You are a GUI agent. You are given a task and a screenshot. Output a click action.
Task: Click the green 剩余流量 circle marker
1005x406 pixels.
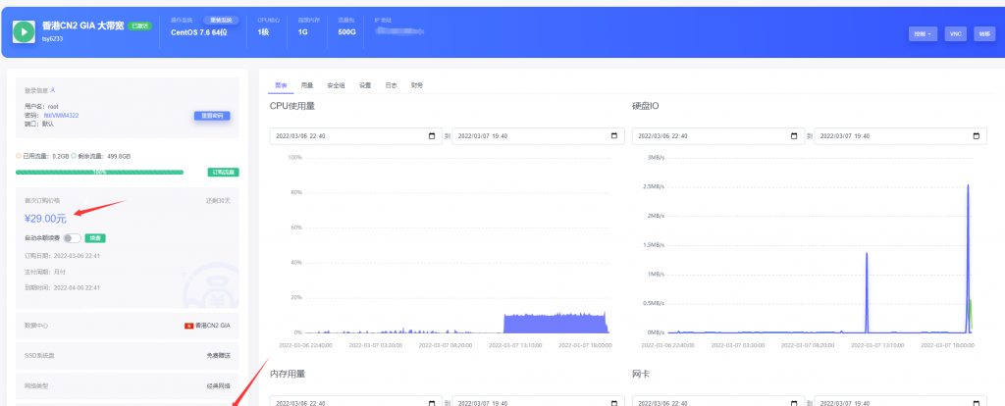point(74,156)
